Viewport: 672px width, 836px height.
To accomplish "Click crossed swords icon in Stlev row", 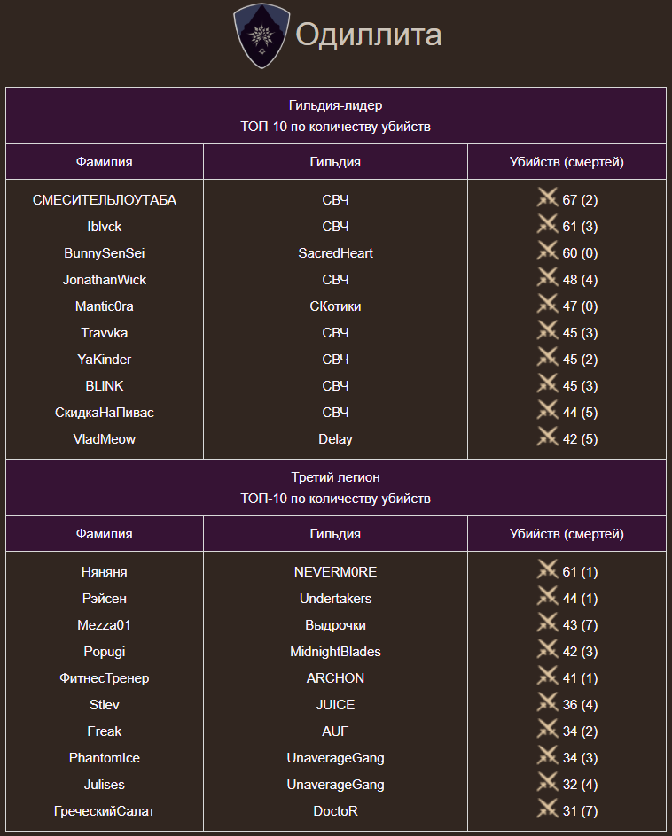I will (x=547, y=703).
